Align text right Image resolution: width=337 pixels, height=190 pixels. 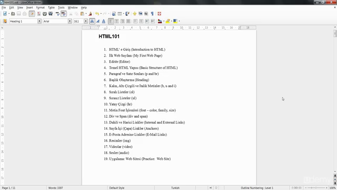123,21
